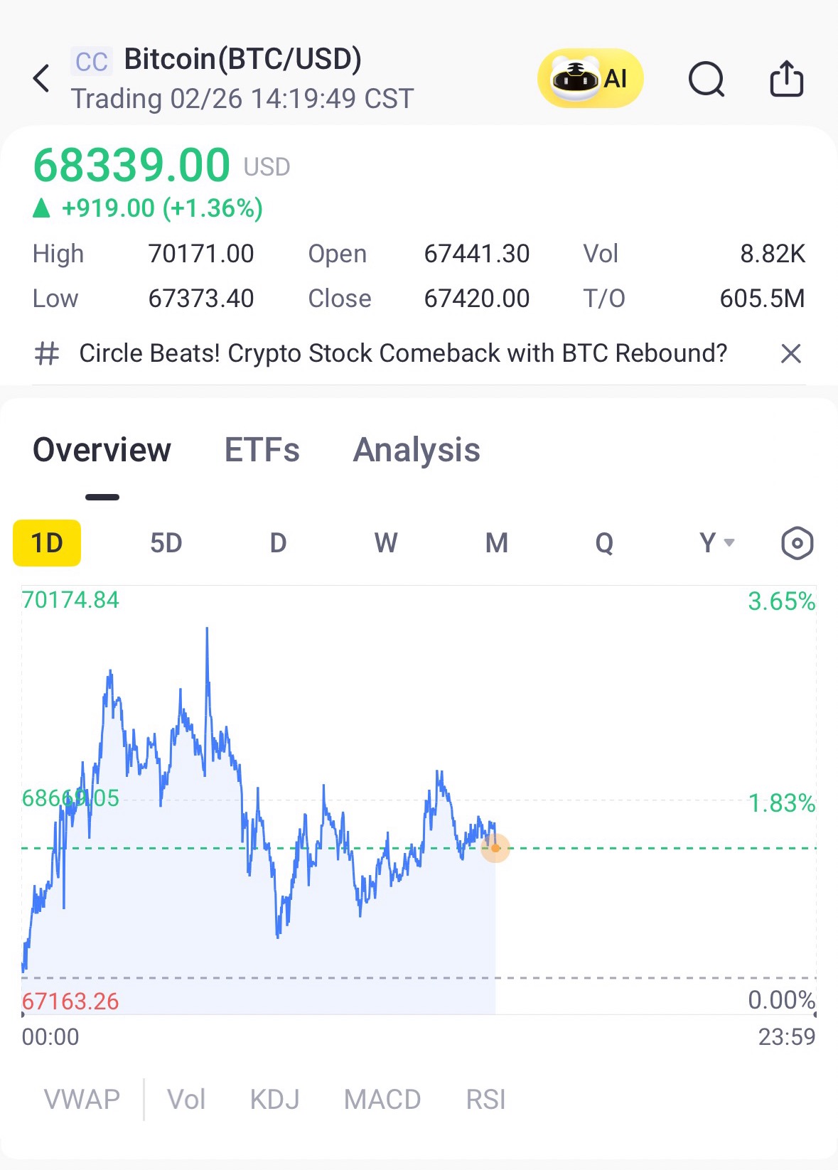Tap the current price marker dot
838x1170 pixels.
[x=495, y=848]
